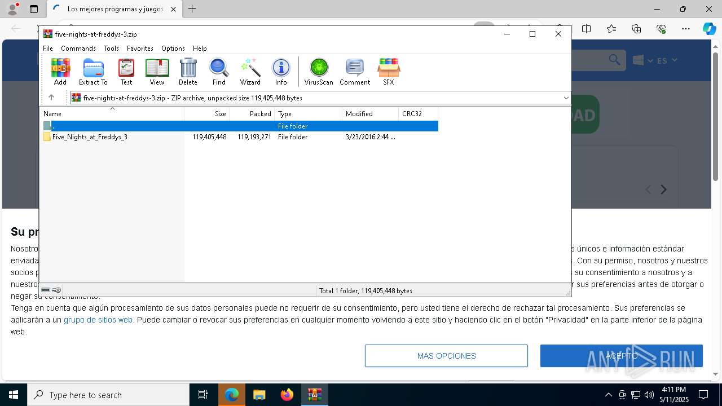The image size is (722, 406).
Task: Open the File menu
Action: [48, 48]
